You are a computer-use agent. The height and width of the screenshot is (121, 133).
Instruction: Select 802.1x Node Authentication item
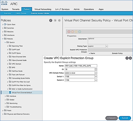pyautogui.click(x=22, y=89)
